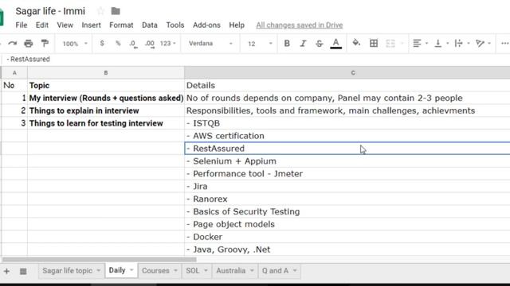Open the View menu
This screenshot has width=510, height=286.
click(x=65, y=25)
